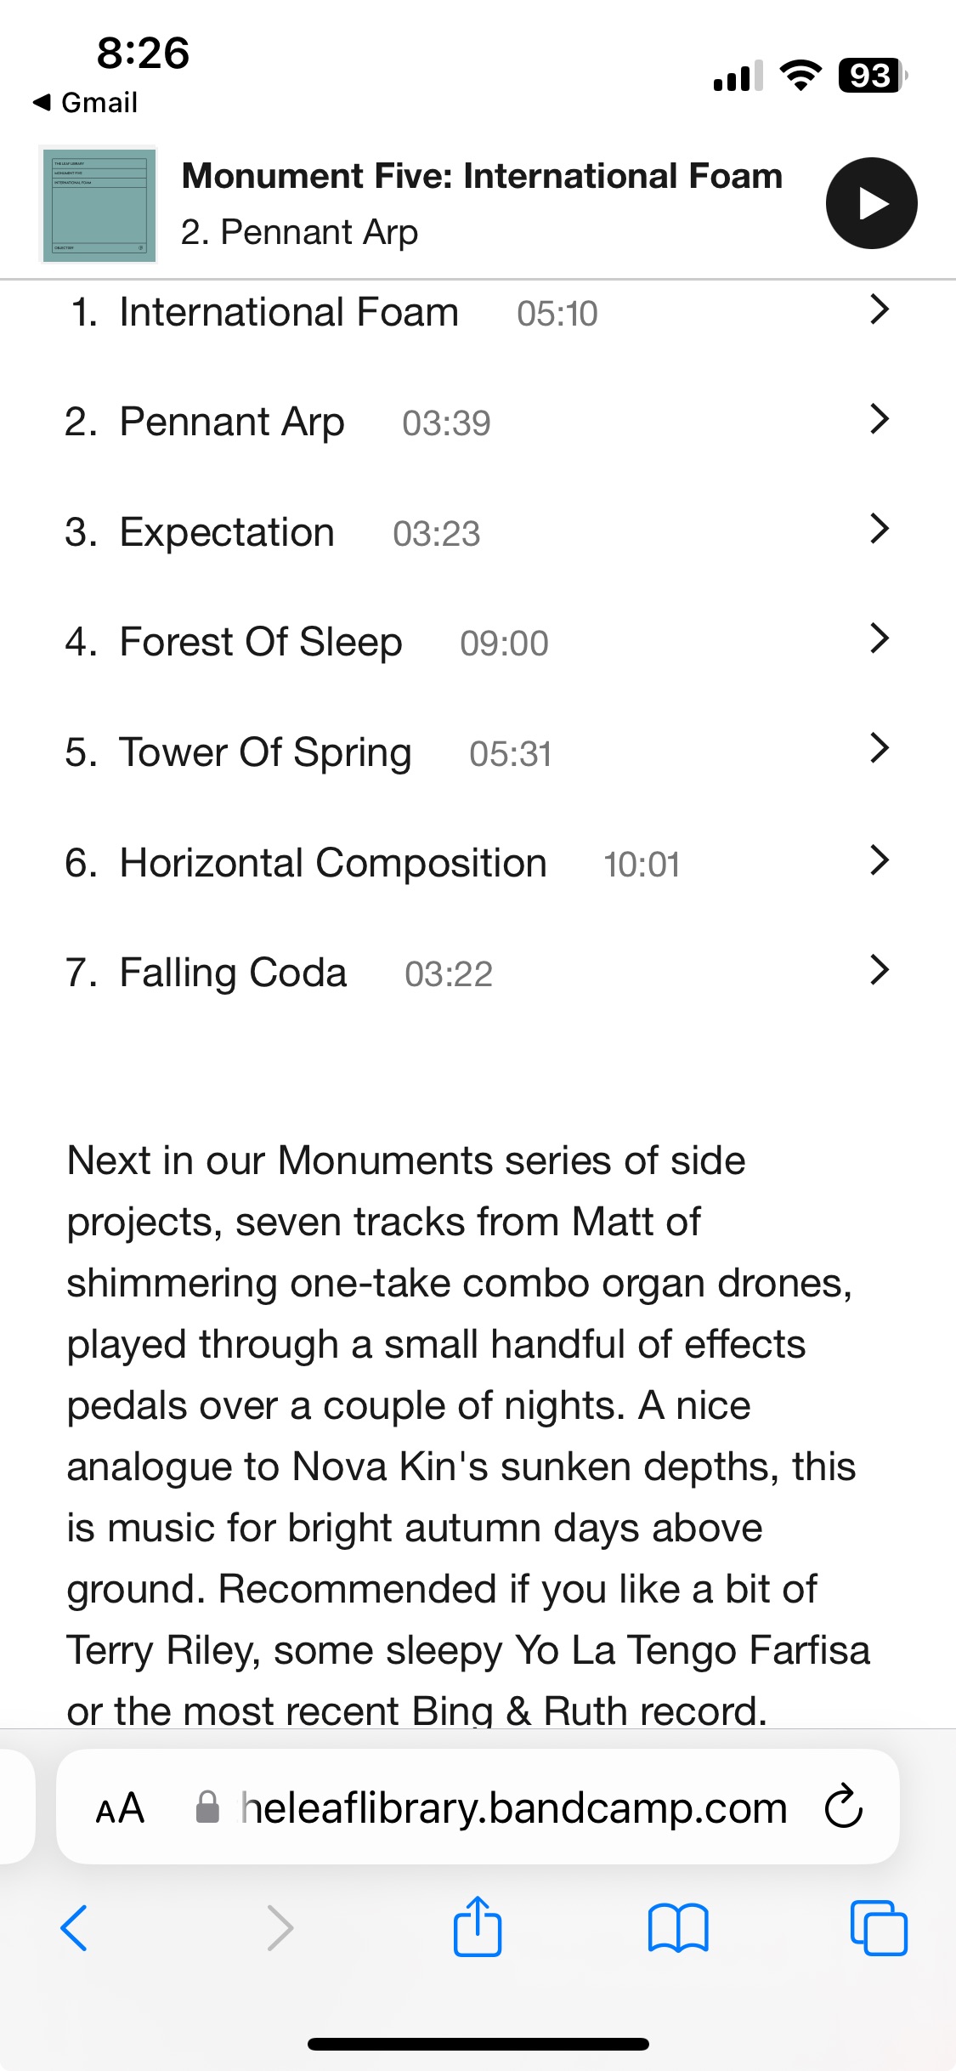
Task: Select Horizontal Composition track title
Action: tap(333, 864)
